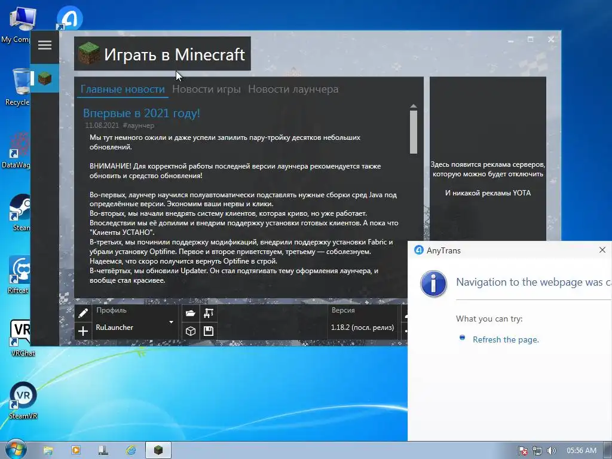Open the DataWagon desktop shortcut
The width and height of the screenshot is (612, 459).
point(17,150)
